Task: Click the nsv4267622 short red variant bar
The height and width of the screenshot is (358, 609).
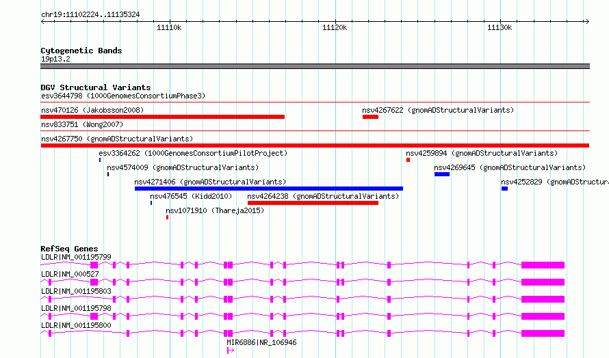Action: pyautogui.click(x=370, y=117)
